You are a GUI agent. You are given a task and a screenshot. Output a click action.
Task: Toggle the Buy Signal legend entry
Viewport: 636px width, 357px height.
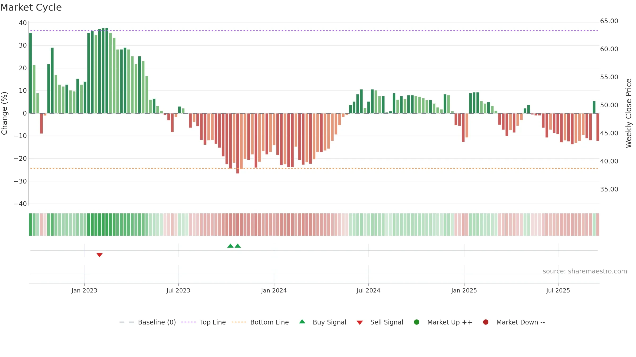point(323,322)
